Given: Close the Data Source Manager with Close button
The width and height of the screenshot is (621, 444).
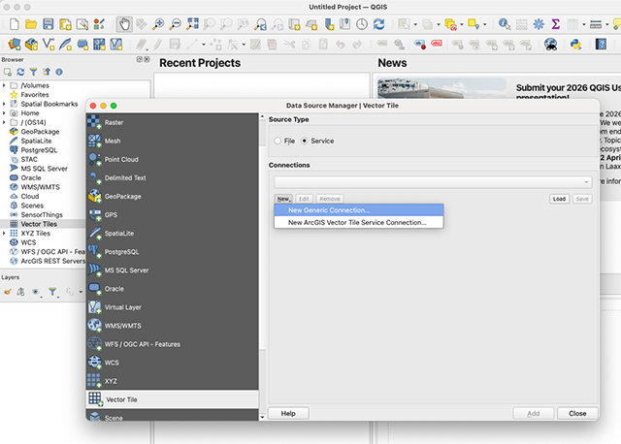Looking at the screenshot, I should point(577,413).
